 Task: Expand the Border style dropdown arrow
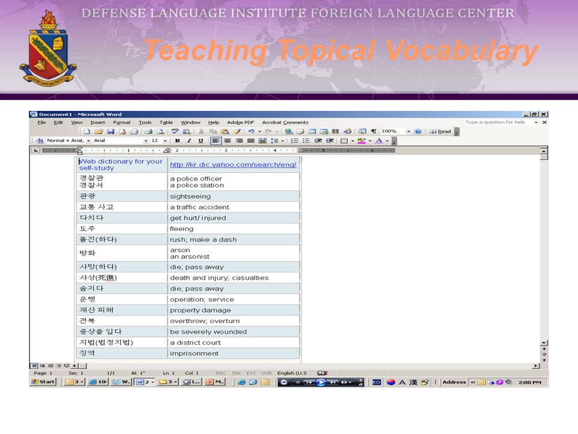click(352, 140)
